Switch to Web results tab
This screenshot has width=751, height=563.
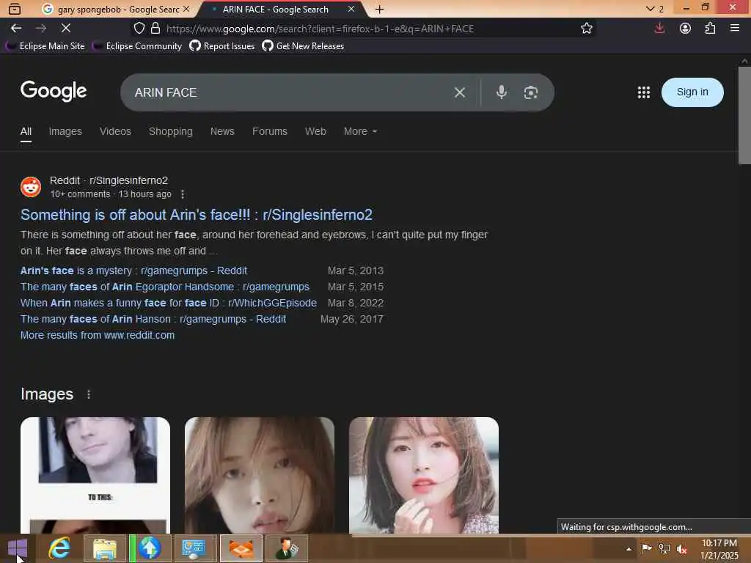(x=315, y=131)
